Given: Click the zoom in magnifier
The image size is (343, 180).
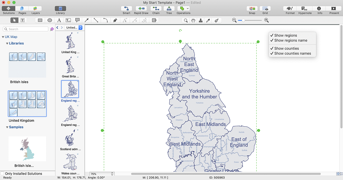Looking at the screenshot, I should tap(266, 20).
